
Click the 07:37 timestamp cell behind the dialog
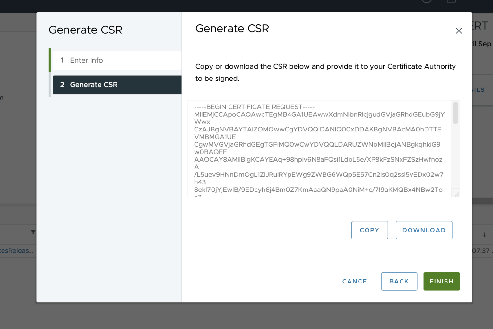481,251
